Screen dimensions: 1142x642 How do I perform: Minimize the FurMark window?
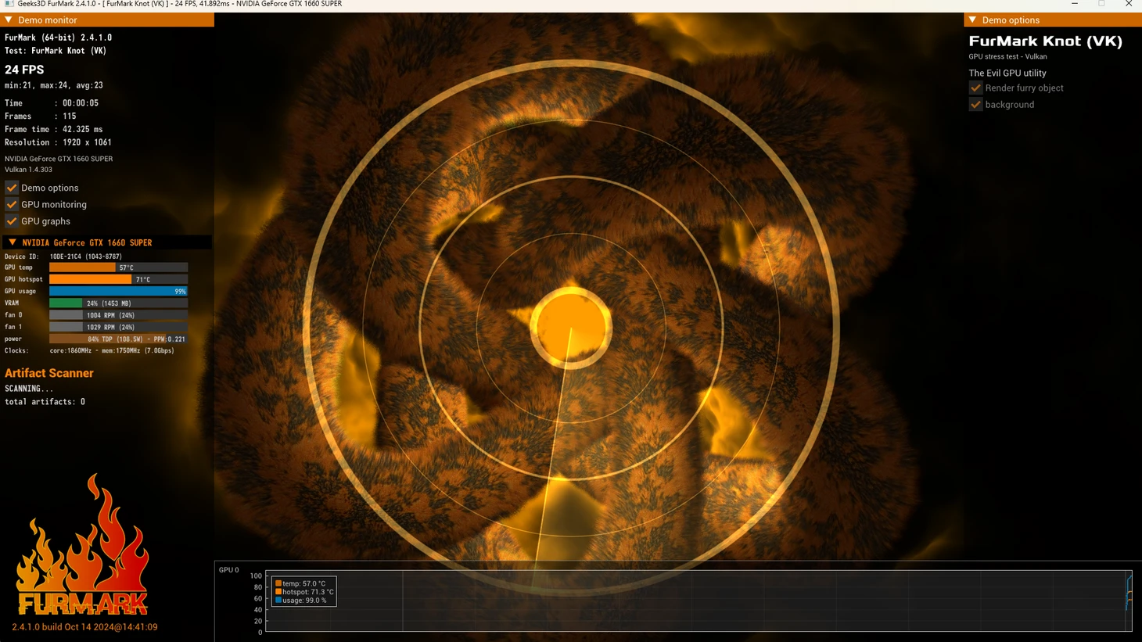pos(1075,4)
